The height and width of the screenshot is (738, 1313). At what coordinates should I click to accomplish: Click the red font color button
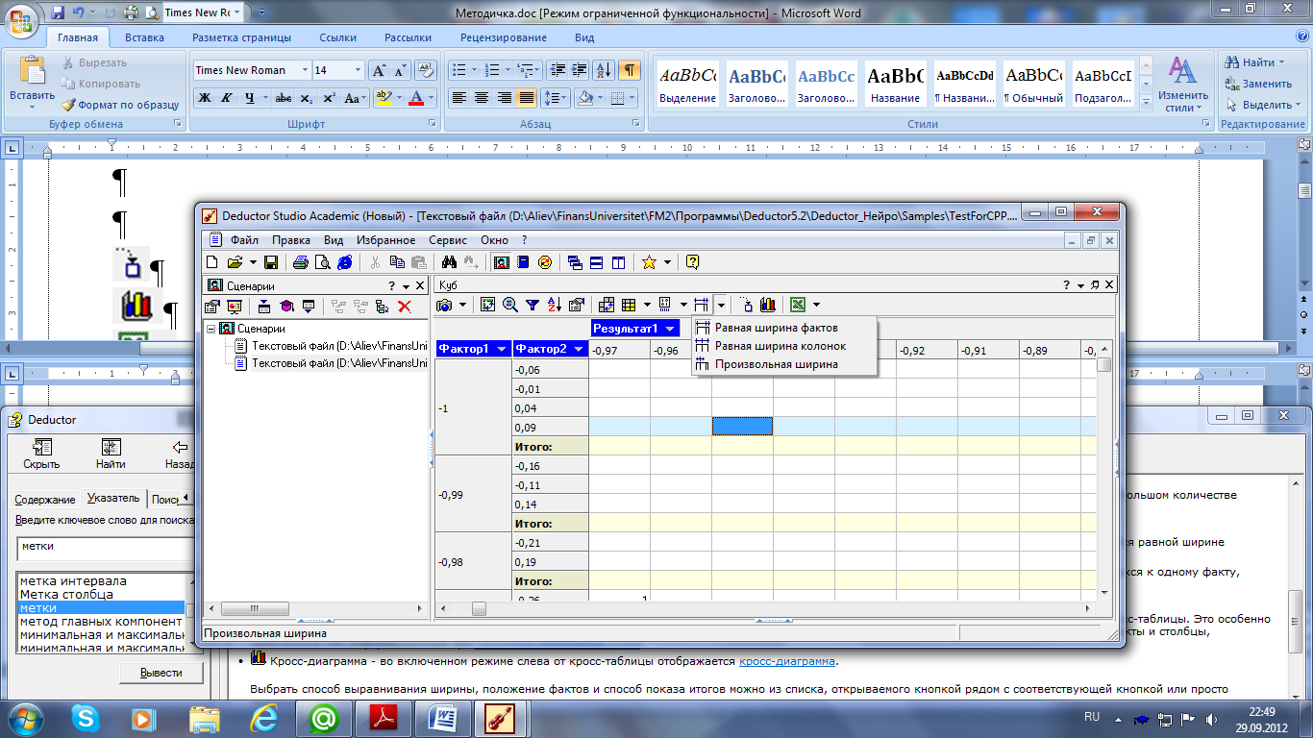(416, 98)
